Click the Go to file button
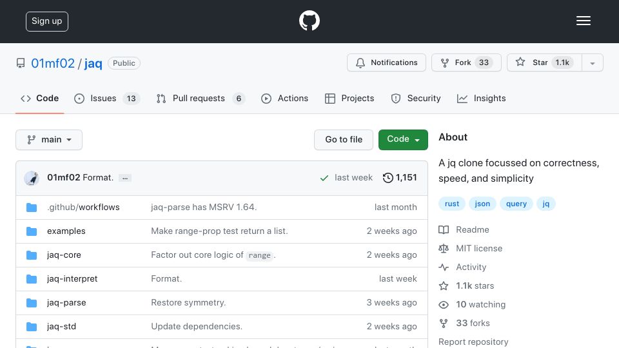This screenshot has height=348, width=619. point(344,140)
